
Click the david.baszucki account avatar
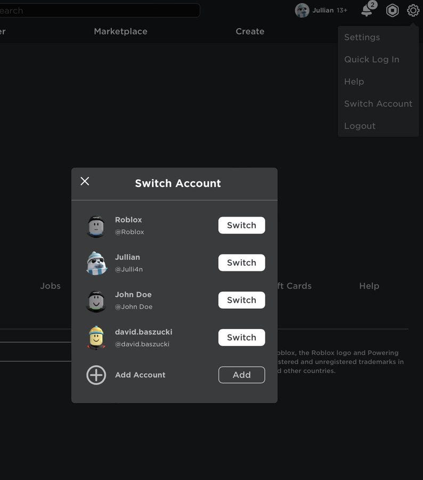(96, 338)
